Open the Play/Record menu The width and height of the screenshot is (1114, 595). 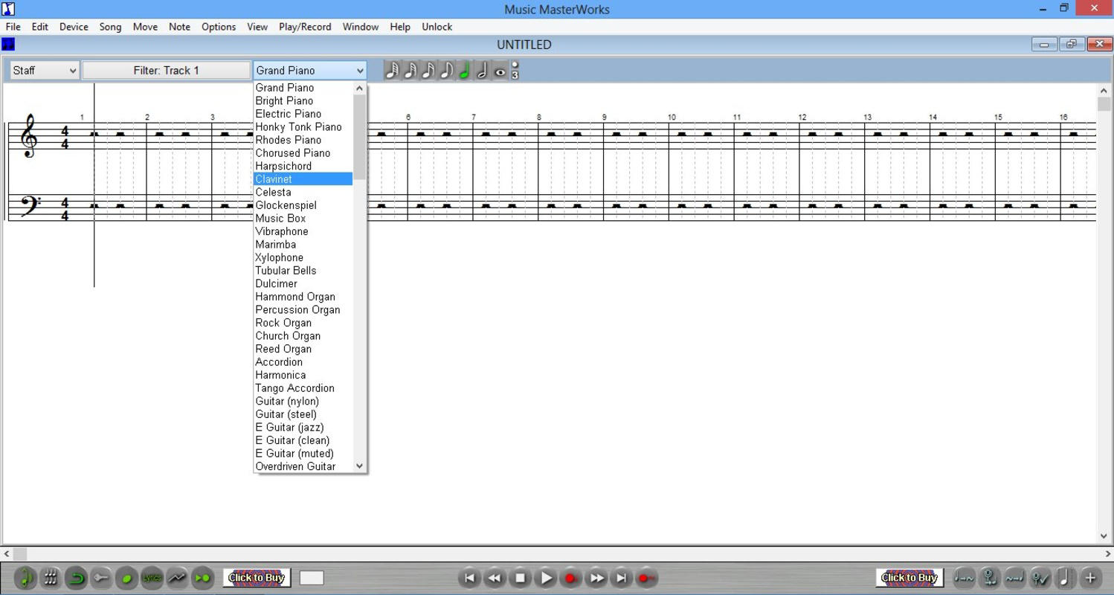click(x=305, y=27)
